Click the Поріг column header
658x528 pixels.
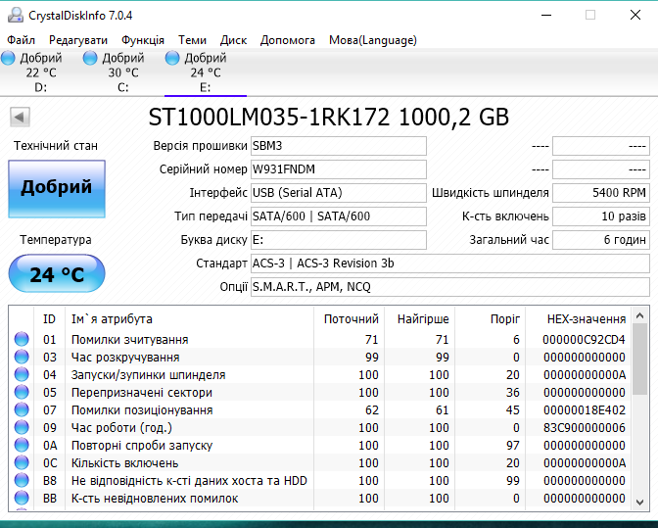[x=490, y=319]
